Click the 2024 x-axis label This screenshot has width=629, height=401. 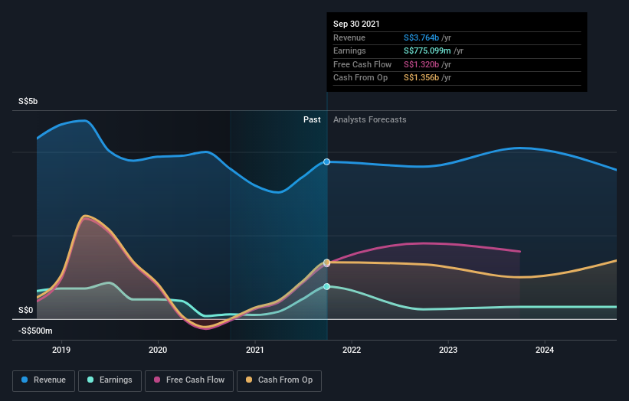point(545,350)
